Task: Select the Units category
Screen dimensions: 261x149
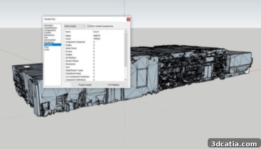Action: (47, 50)
